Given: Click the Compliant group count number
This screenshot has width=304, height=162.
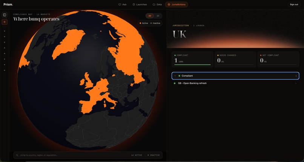Looking at the screenshot, I should pyautogui.click(x=296, y=76).
